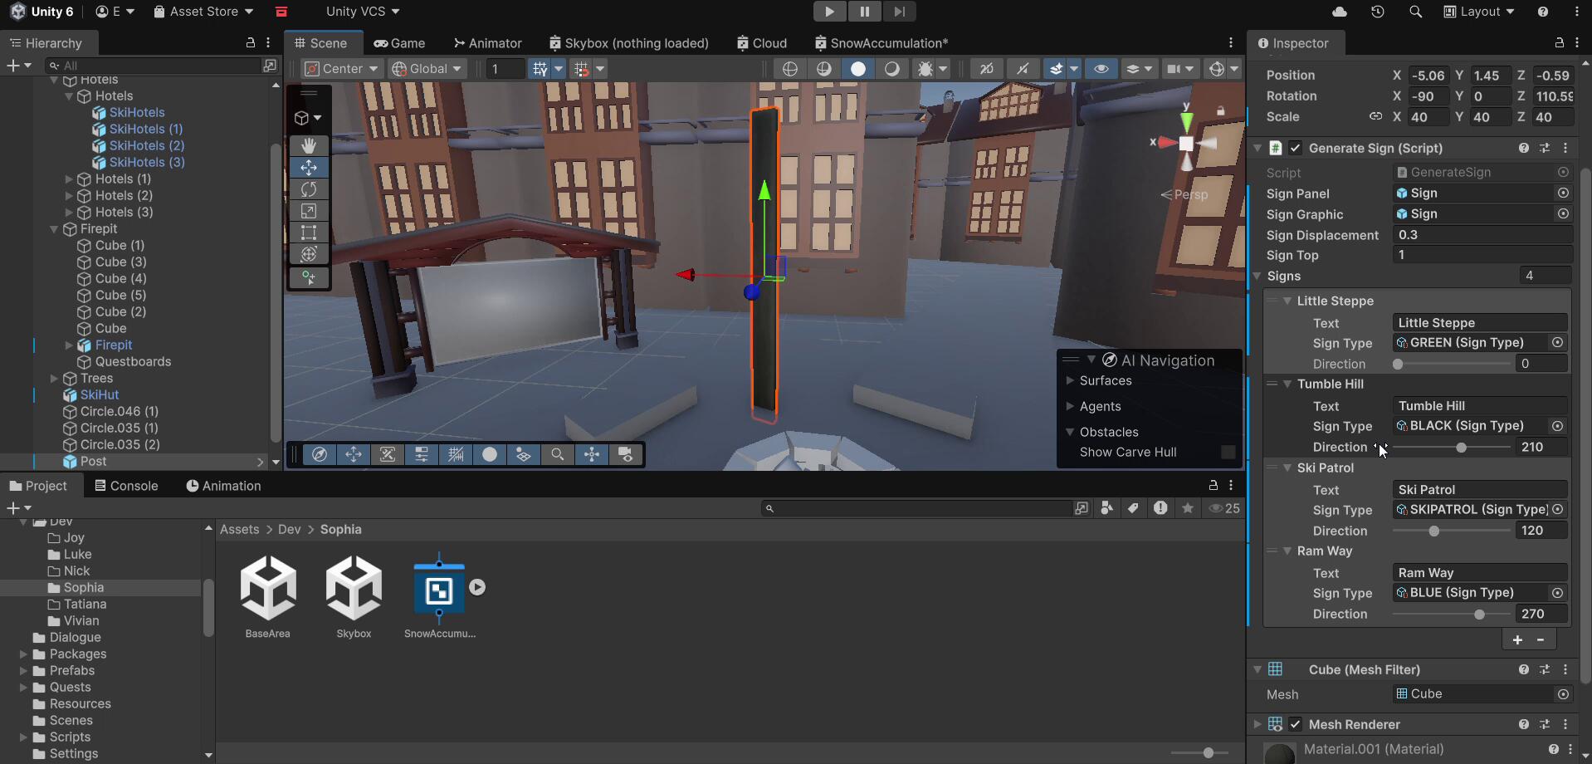Collapse the Little Steppe sign entry
1592x764 pixels.
coord(1287,301)
